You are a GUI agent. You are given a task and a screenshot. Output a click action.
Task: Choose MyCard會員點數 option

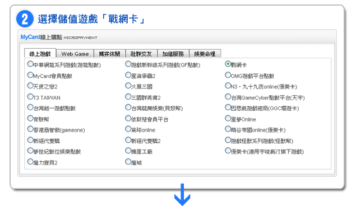coord(30,75)
